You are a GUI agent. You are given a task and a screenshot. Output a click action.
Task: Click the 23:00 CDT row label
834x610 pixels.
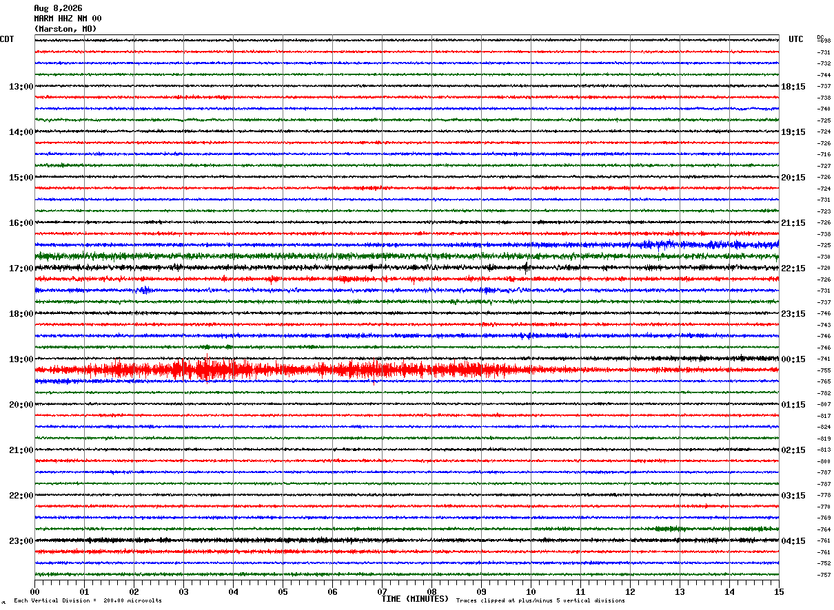coord(21,541)
